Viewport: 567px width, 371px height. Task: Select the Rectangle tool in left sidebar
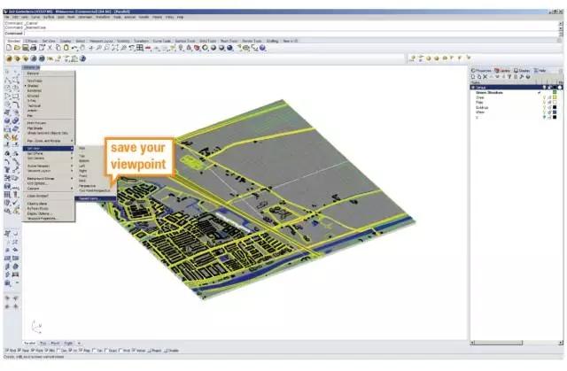16,97
